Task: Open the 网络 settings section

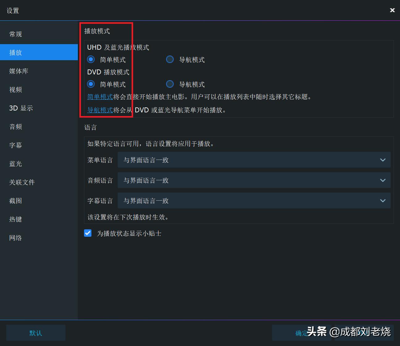Action: pos(15,238)
